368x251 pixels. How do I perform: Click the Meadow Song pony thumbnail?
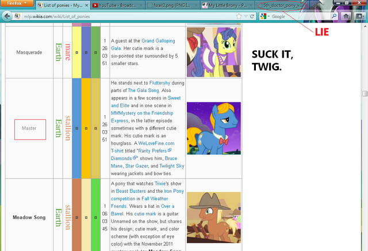pos(214,218)
